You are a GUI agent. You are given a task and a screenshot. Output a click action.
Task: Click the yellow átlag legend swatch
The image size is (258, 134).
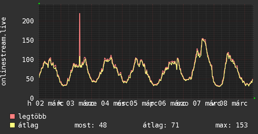pyautogui.click(x=12, y=125)
